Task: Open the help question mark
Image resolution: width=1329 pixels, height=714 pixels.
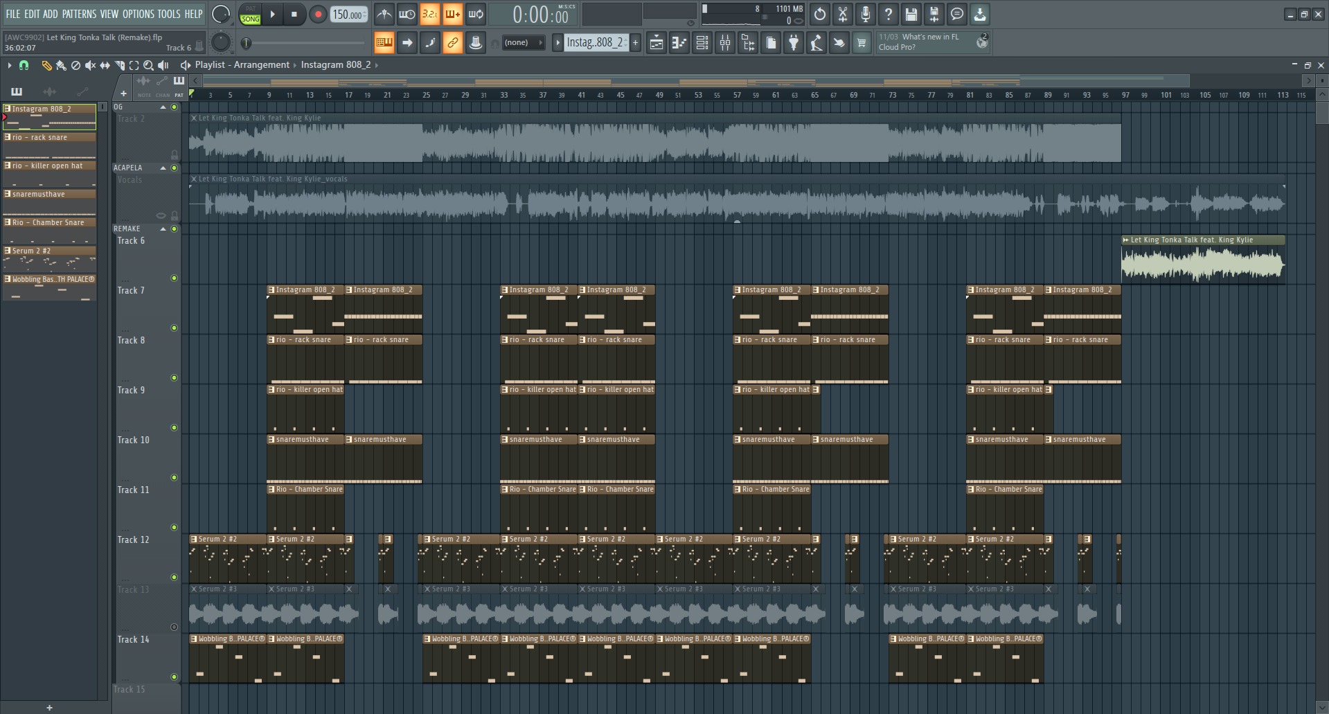Action: [x=889, y=14]
